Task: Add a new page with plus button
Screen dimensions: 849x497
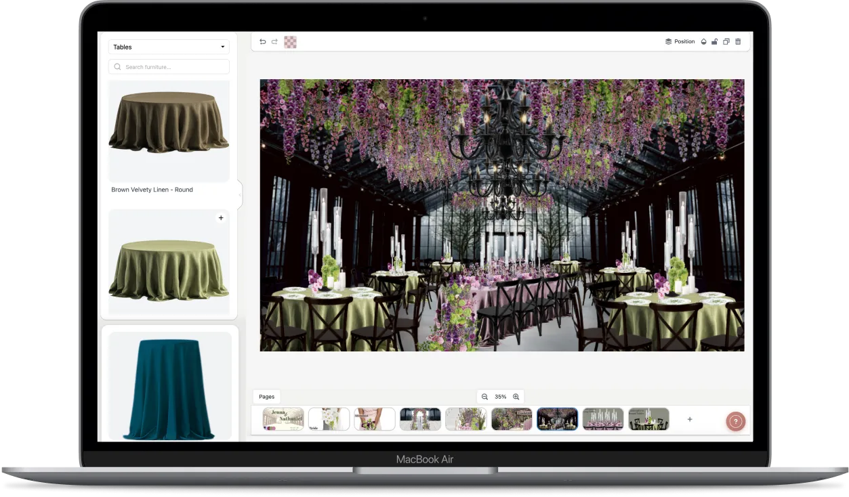Action: click(690, 419)
